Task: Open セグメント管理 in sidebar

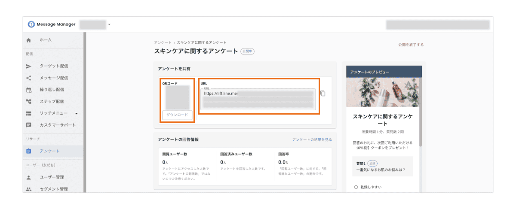Action: [x=54, y=189]
